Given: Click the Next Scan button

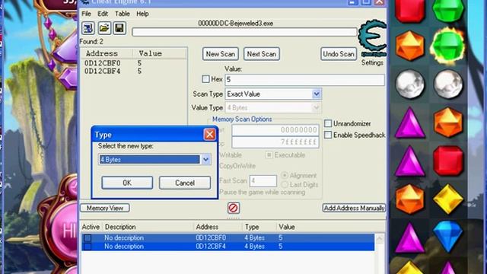Looking at the screenshot, I should coord(262,54).
